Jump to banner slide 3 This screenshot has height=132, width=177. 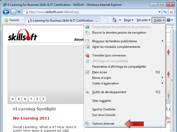[x=43, y=99]
